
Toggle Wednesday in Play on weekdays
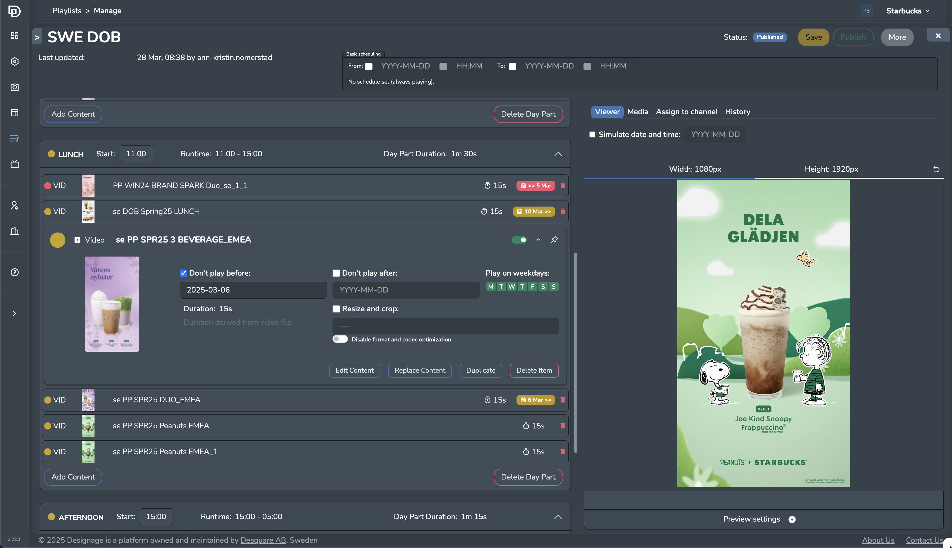[511, 287]
